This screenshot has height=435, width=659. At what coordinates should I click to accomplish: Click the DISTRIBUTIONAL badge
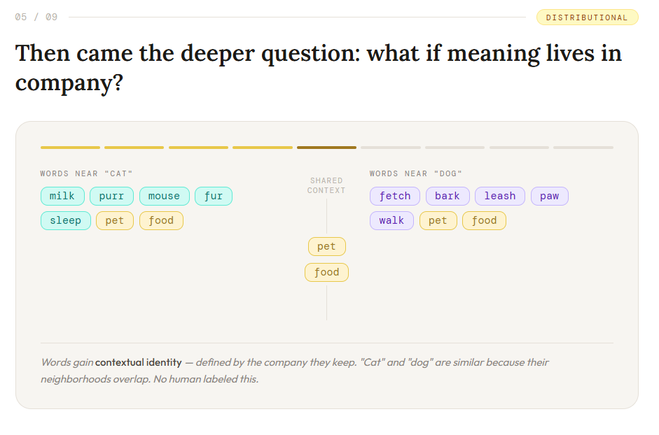(x=587, y=17)
